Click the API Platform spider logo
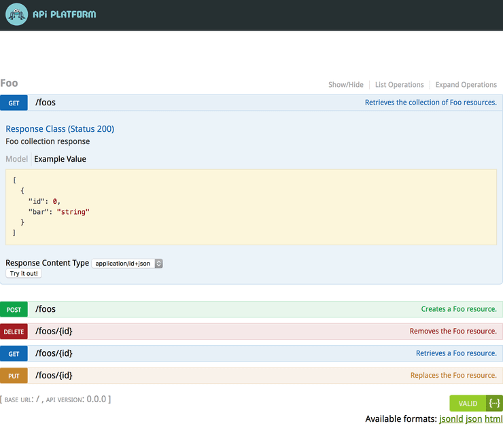Screen dimensions: 503x428 point(17,14)
